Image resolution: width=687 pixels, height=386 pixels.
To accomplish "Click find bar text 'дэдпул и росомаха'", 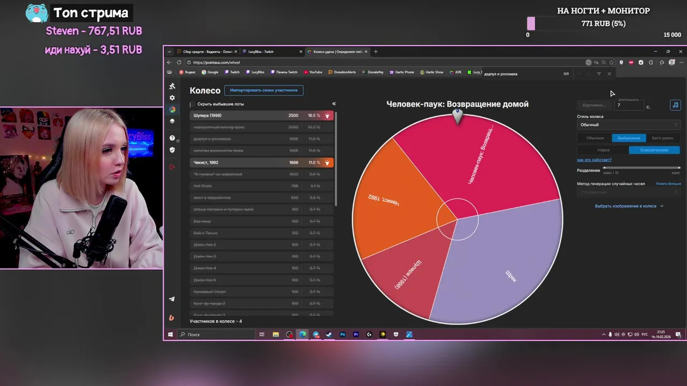I will 501,74.
